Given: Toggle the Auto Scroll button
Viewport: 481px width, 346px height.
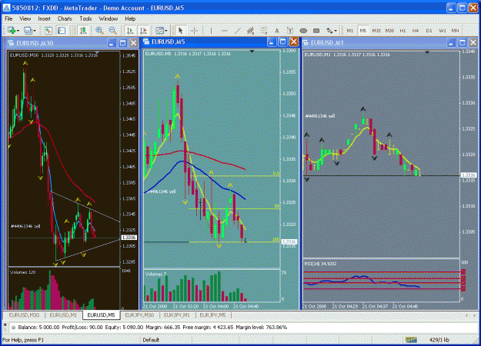Looking at the screenshot, I should click(130, 31).
